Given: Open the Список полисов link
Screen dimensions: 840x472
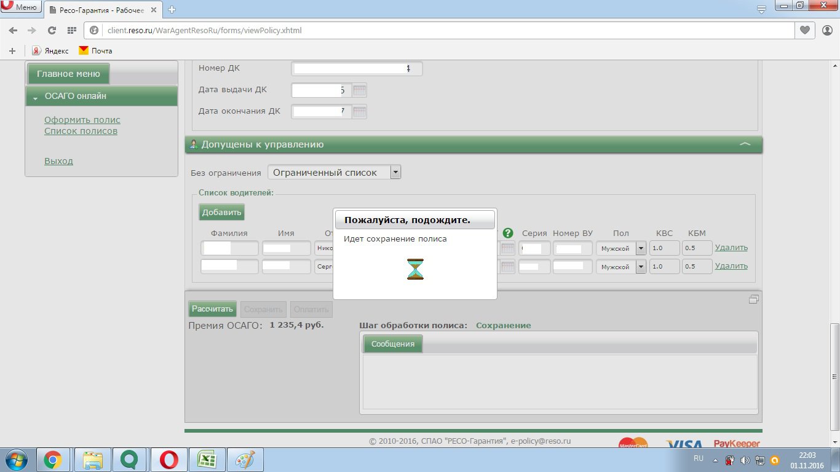Looking at the screenshot, I should tap(81, 131).
